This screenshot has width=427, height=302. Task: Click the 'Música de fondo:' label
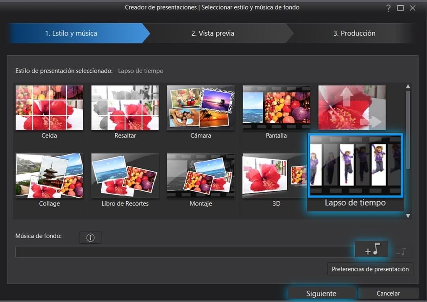pyautogui.click(x=38, y=236)
